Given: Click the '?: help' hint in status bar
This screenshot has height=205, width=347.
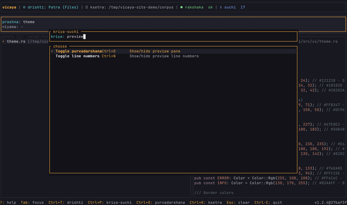Looking at the screenshot, I should pos(8,202).
